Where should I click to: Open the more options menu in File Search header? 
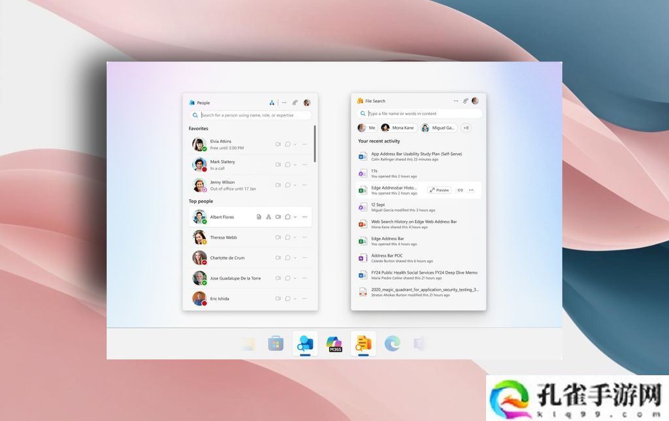(455, 101)
